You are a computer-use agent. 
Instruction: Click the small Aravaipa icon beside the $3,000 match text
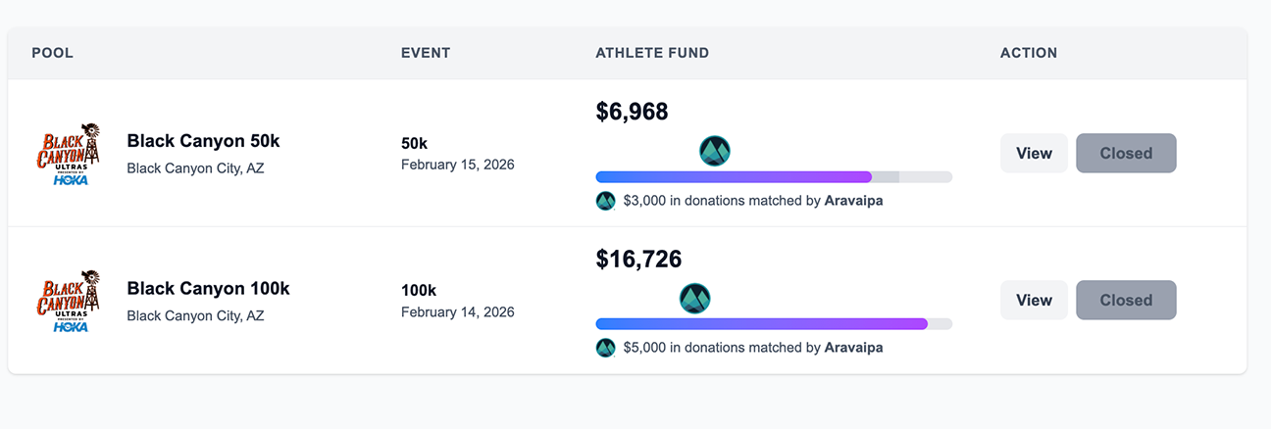click(605, 201)
